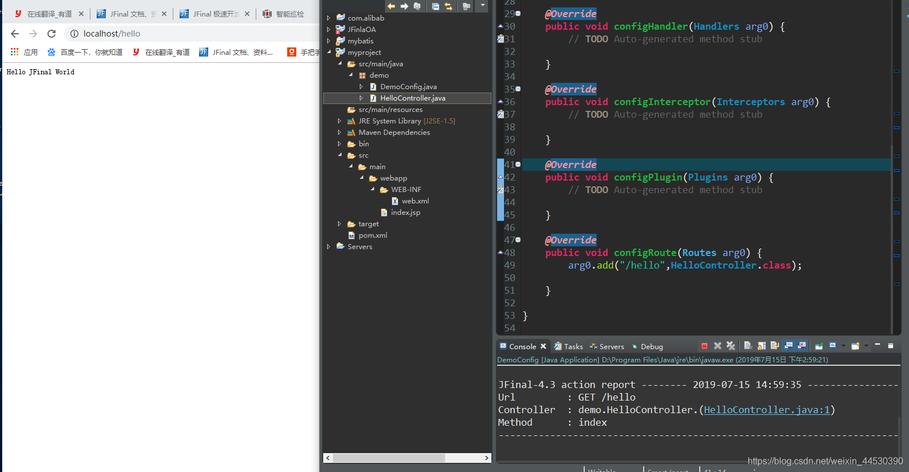Click the browser forward arrow
The image size is (909, 472).
[33, 34]
